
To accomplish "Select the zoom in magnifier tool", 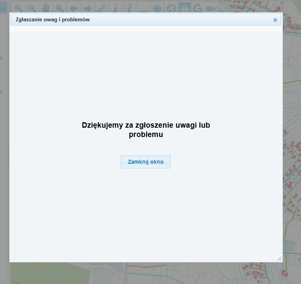I will [x=19, y=9].
